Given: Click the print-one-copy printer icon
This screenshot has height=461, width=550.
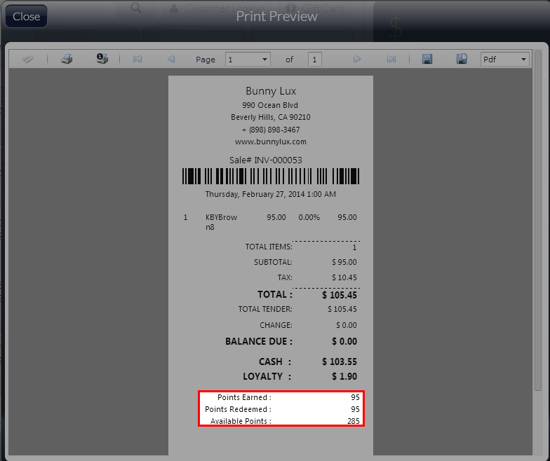Looking at the screenshot, I should click(x=102, y=60).
